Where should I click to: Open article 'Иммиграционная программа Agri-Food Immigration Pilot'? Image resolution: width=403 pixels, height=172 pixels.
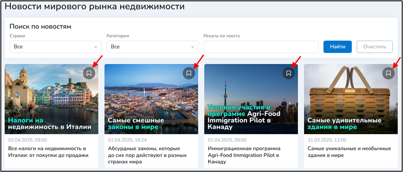(x=244, y=155)
